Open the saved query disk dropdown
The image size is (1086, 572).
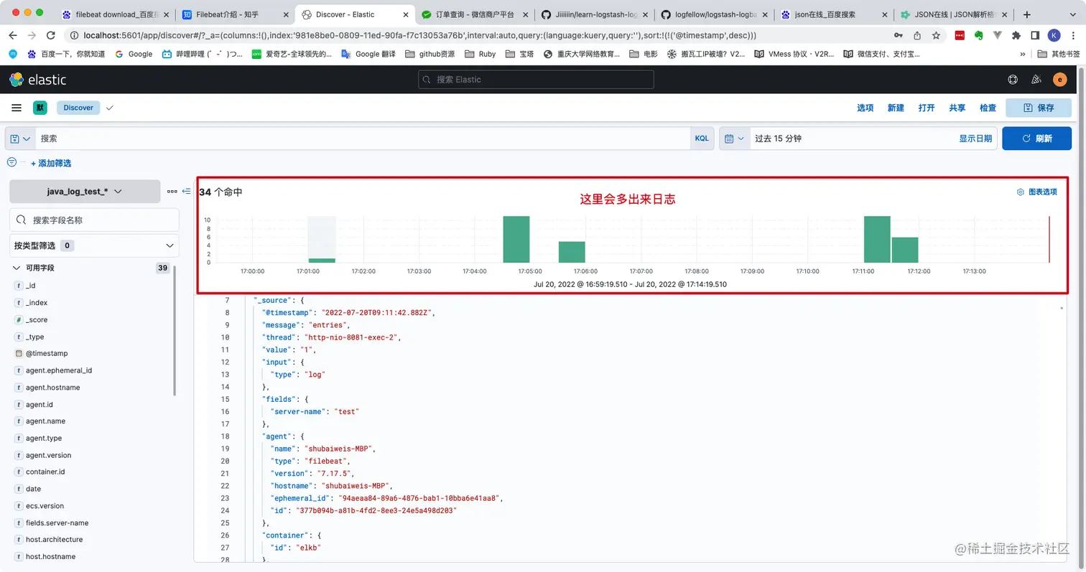click(20, 139)
